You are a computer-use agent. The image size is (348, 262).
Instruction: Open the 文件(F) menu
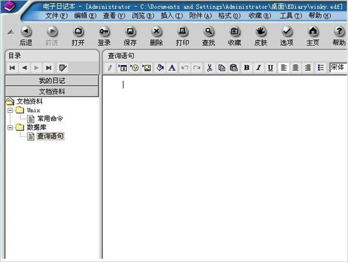pos(56,16)
